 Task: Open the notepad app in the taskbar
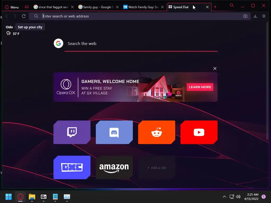[55, 197]
